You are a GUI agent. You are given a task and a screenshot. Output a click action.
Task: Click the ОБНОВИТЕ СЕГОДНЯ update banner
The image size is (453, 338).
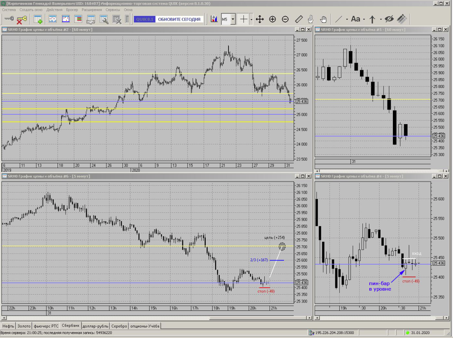click(x=179, y=19)
